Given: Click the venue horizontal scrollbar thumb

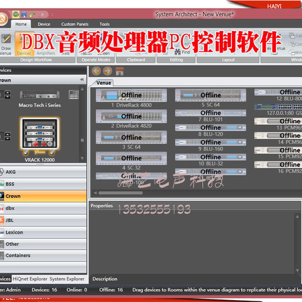Looking at the screenshot, I should [x=121, y=193].
